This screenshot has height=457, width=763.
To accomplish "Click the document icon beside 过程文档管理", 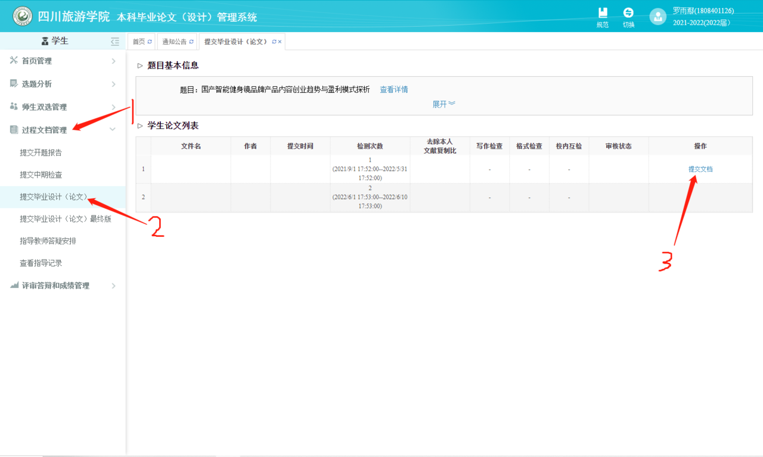I will 14,130.
